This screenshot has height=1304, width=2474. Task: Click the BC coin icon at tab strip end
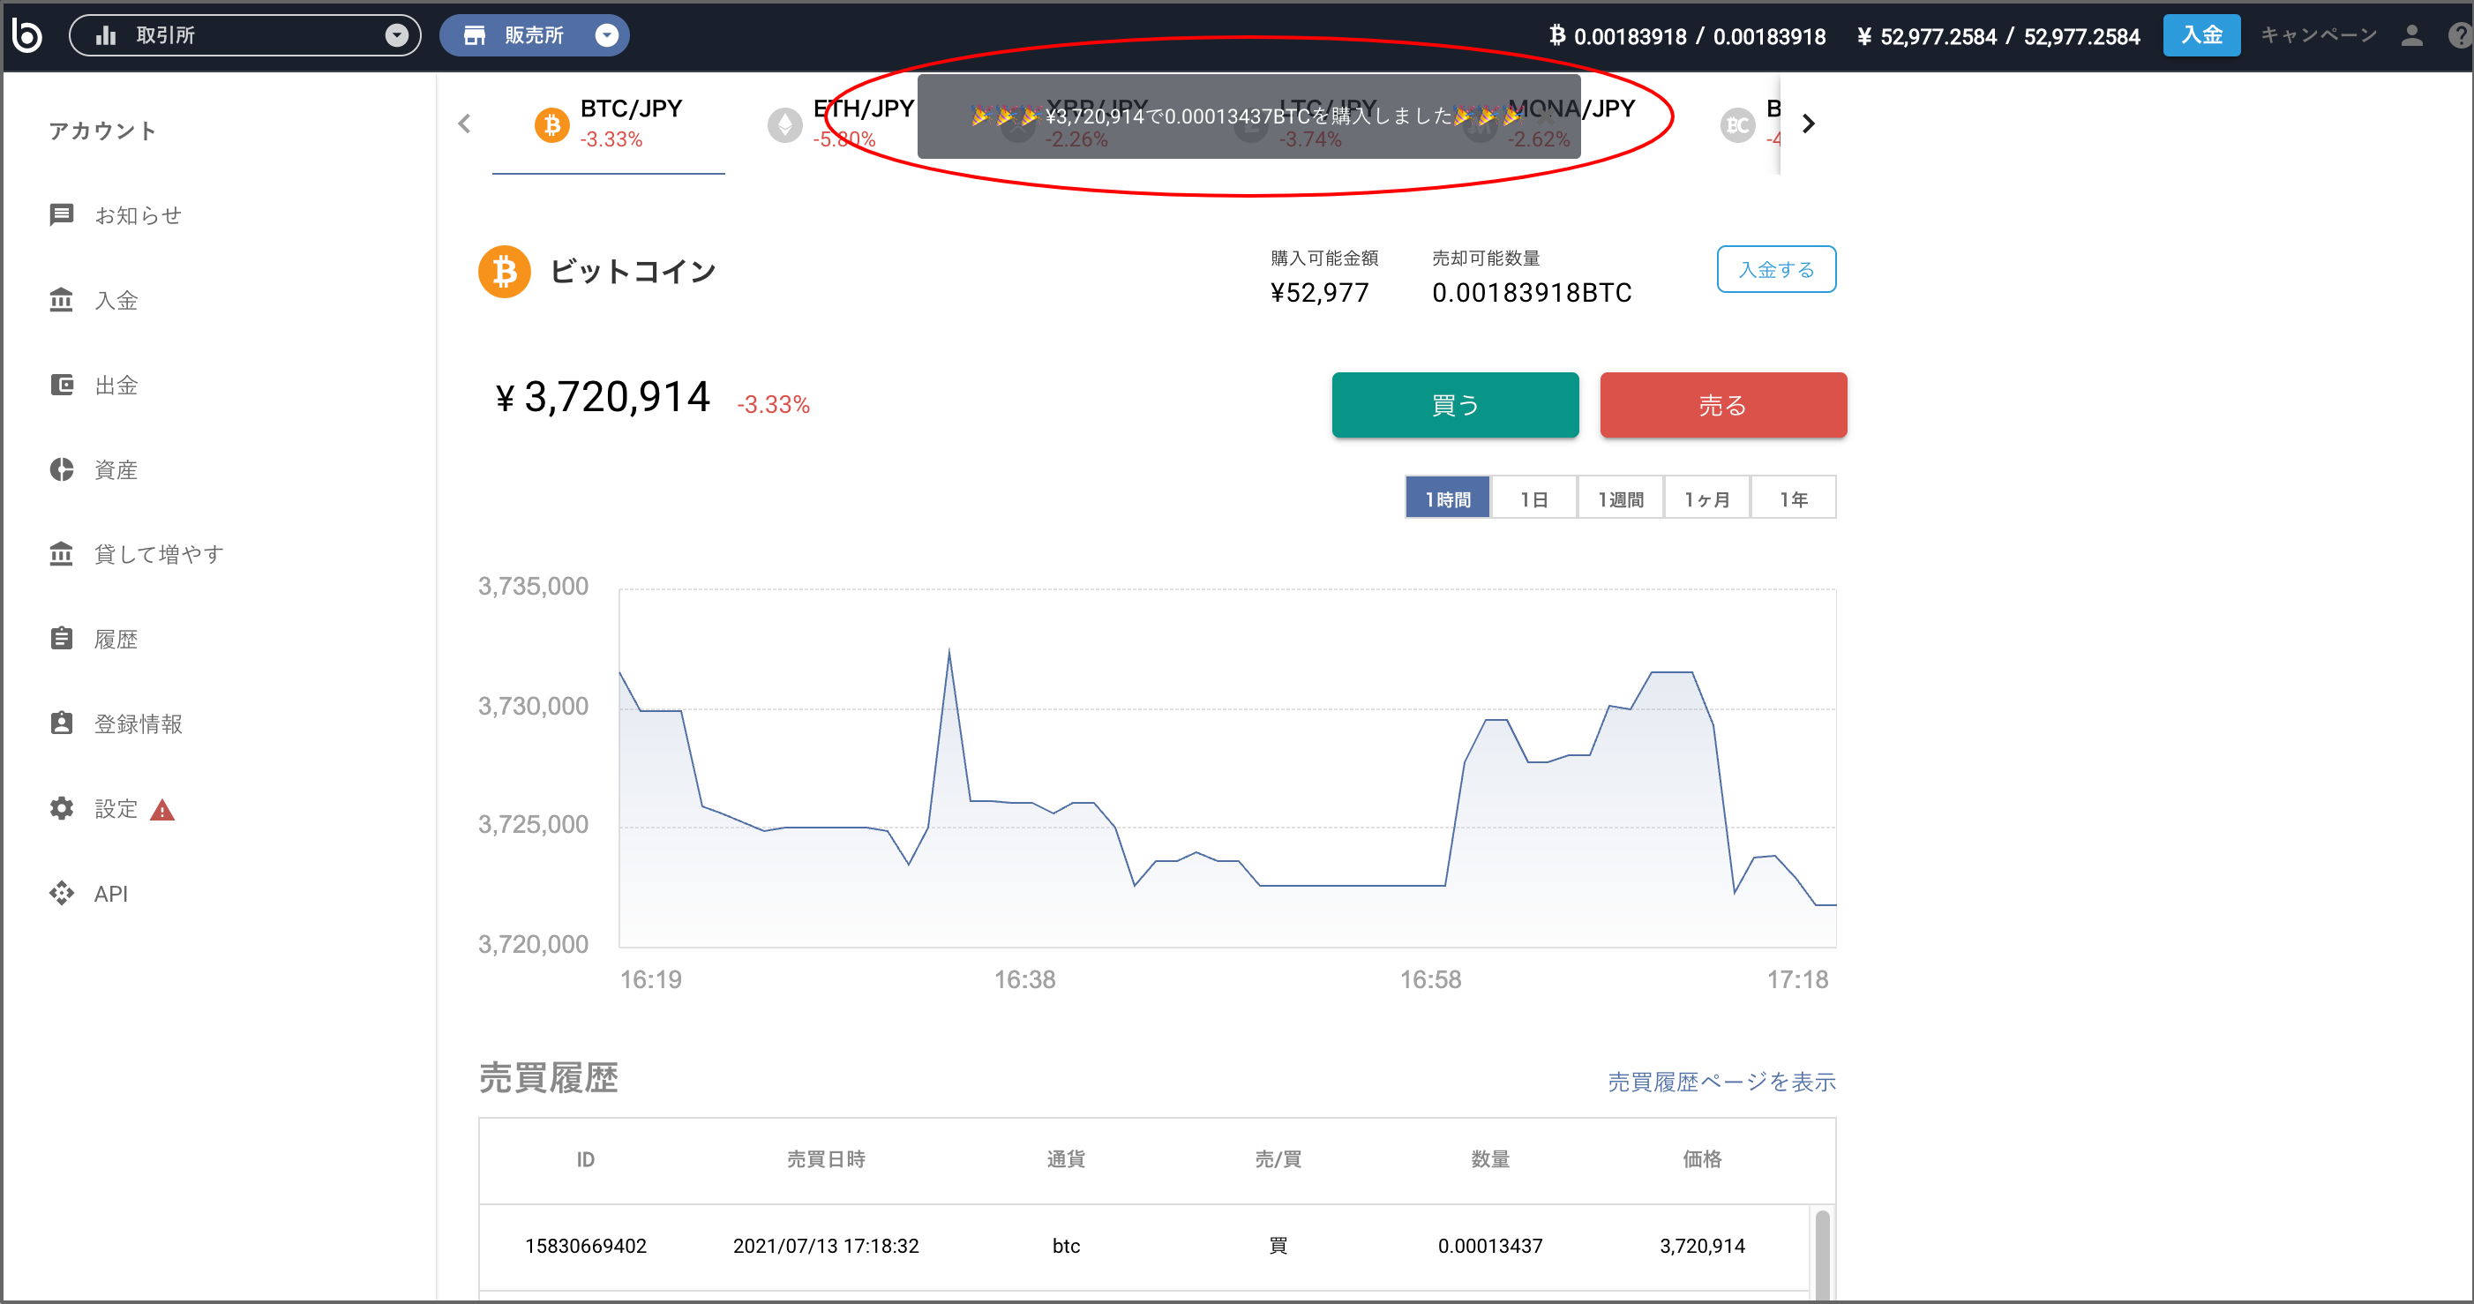[x=1737, y=124]
